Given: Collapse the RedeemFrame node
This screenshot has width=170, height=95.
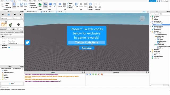Looking at the screenshot, I should click(x=154, y=36).
